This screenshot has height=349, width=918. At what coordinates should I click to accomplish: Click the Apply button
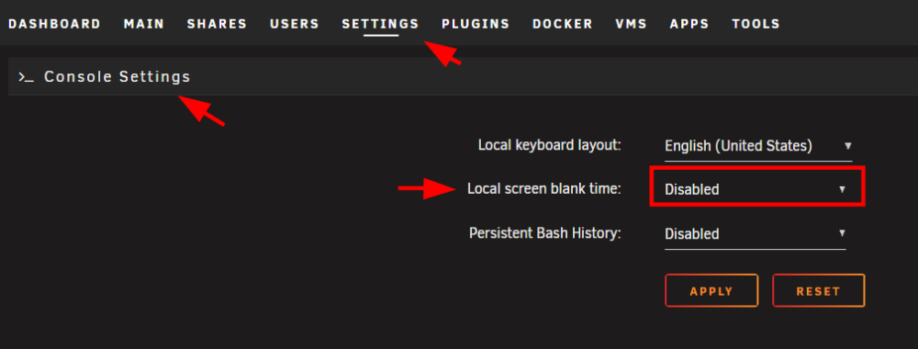click(711, 291)
